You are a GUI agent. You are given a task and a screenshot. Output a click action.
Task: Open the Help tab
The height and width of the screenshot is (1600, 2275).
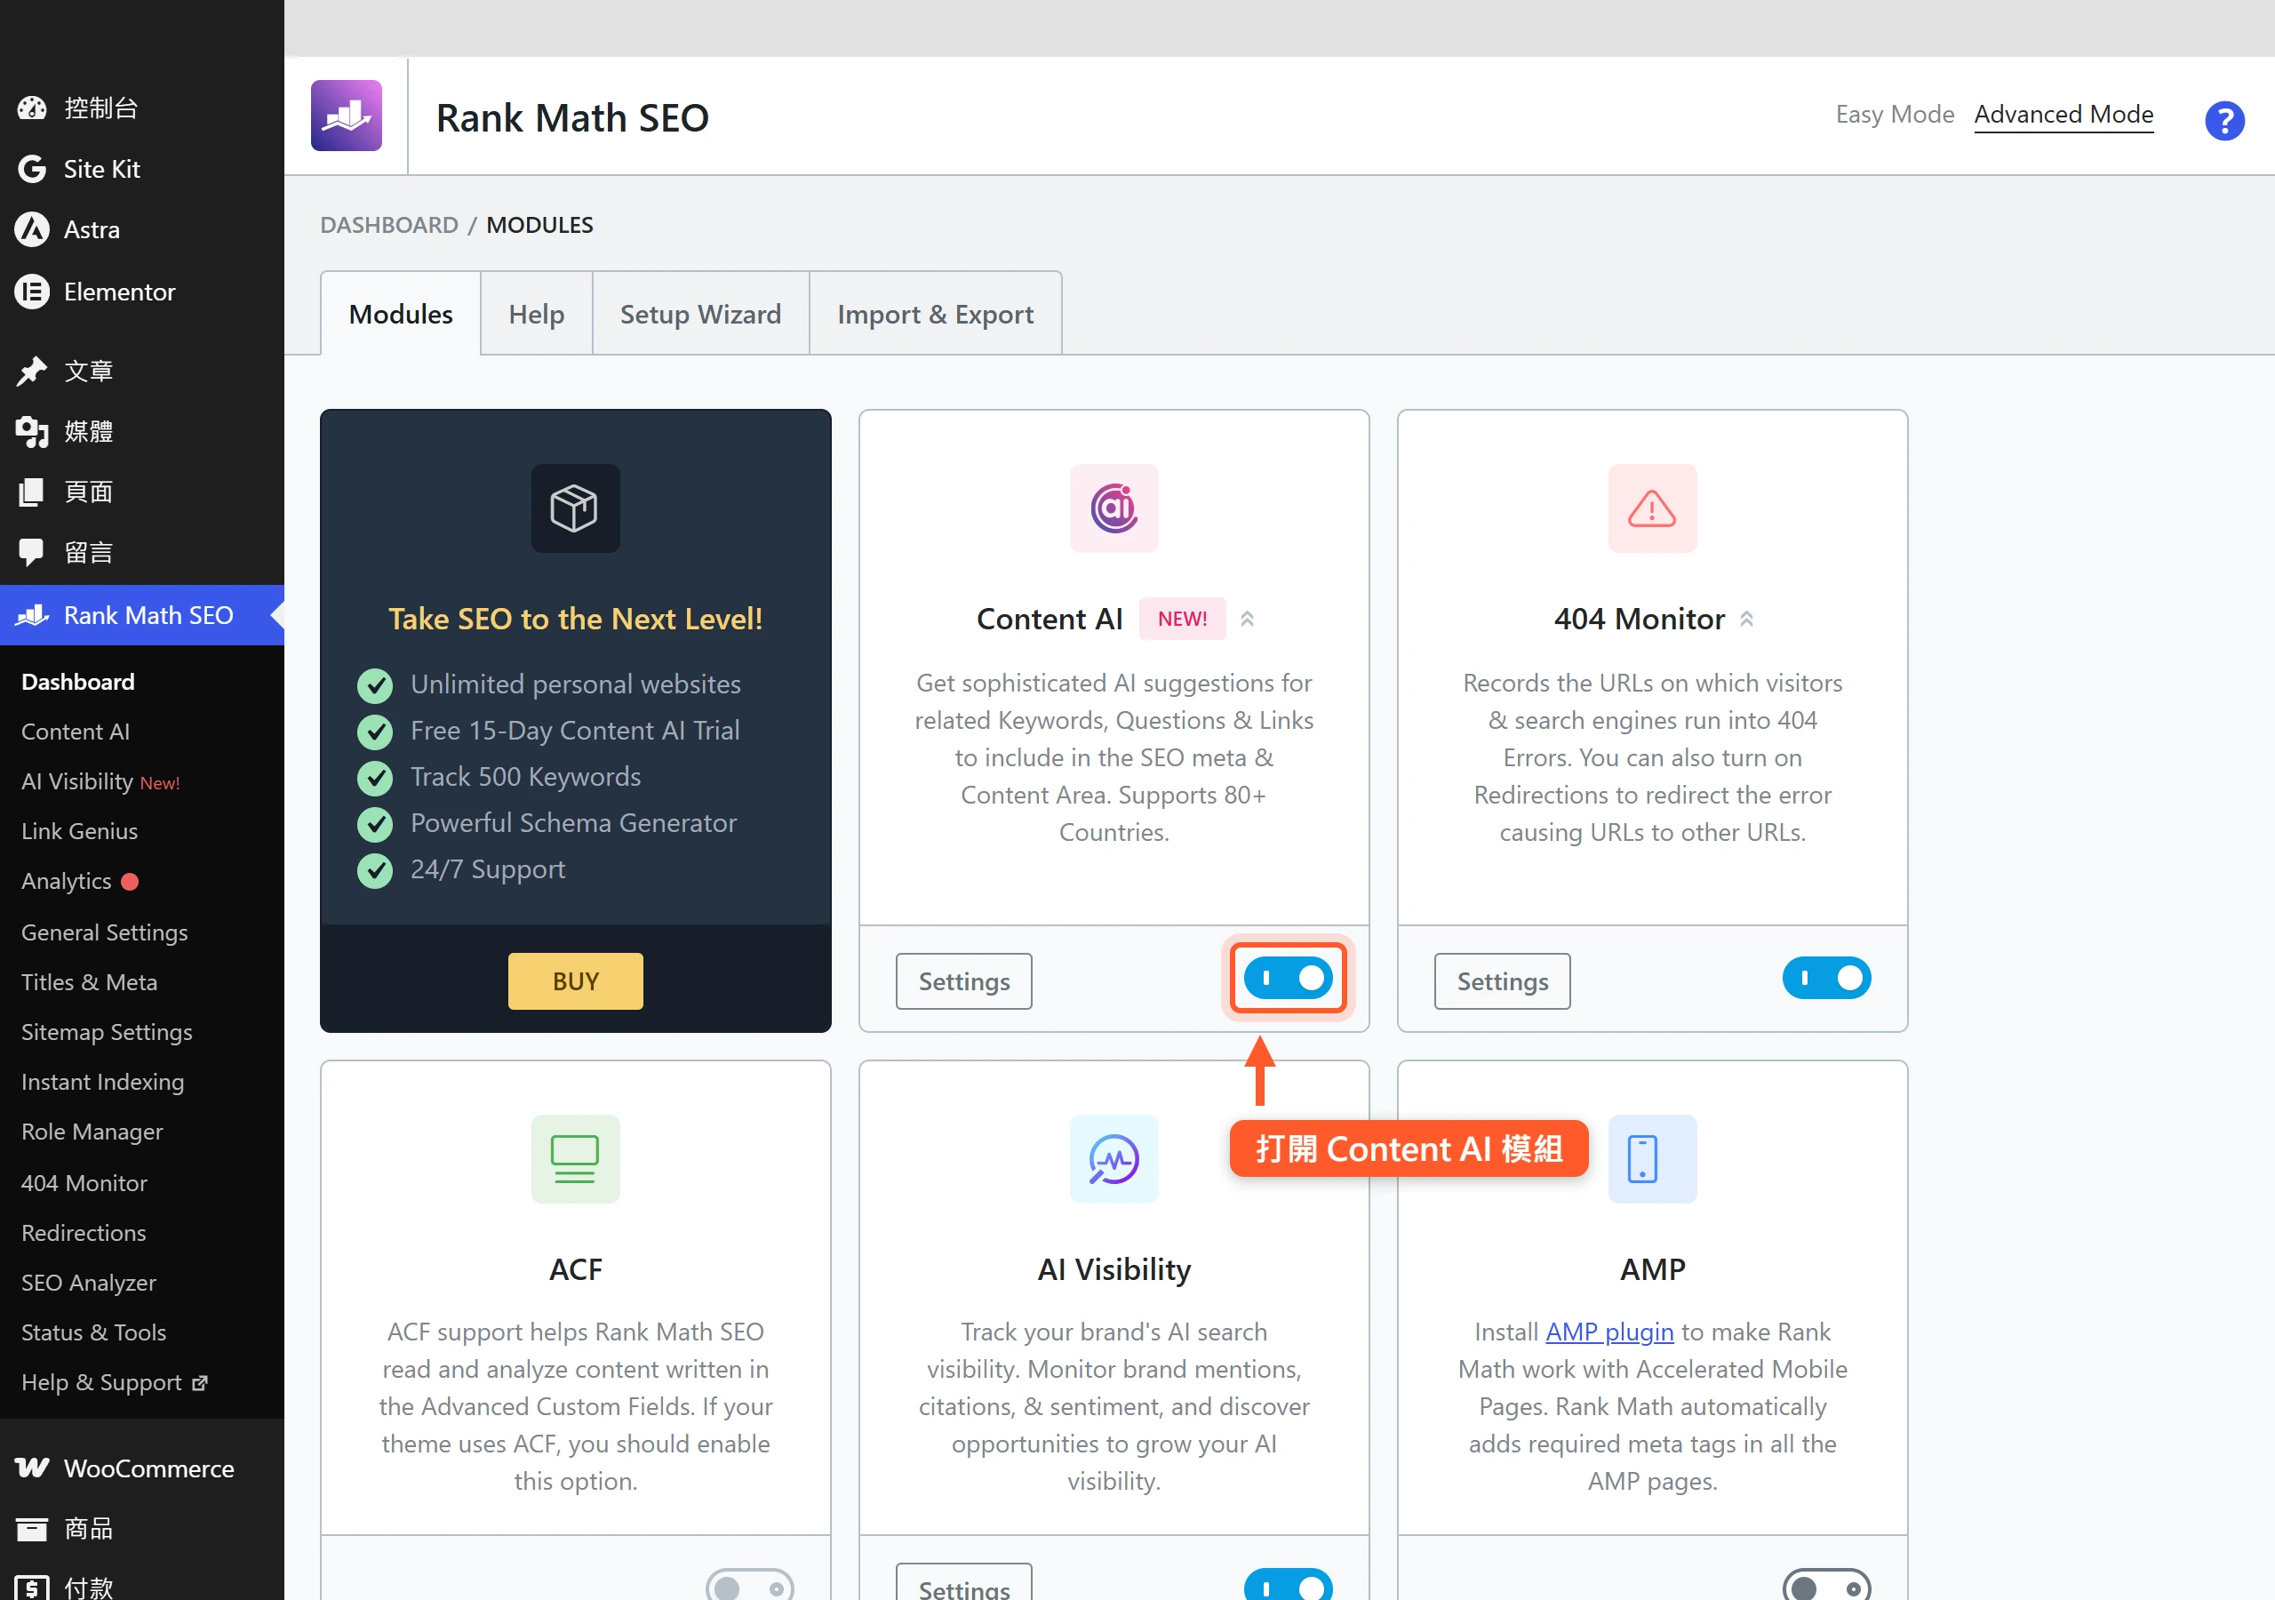[x=536, y=313]
